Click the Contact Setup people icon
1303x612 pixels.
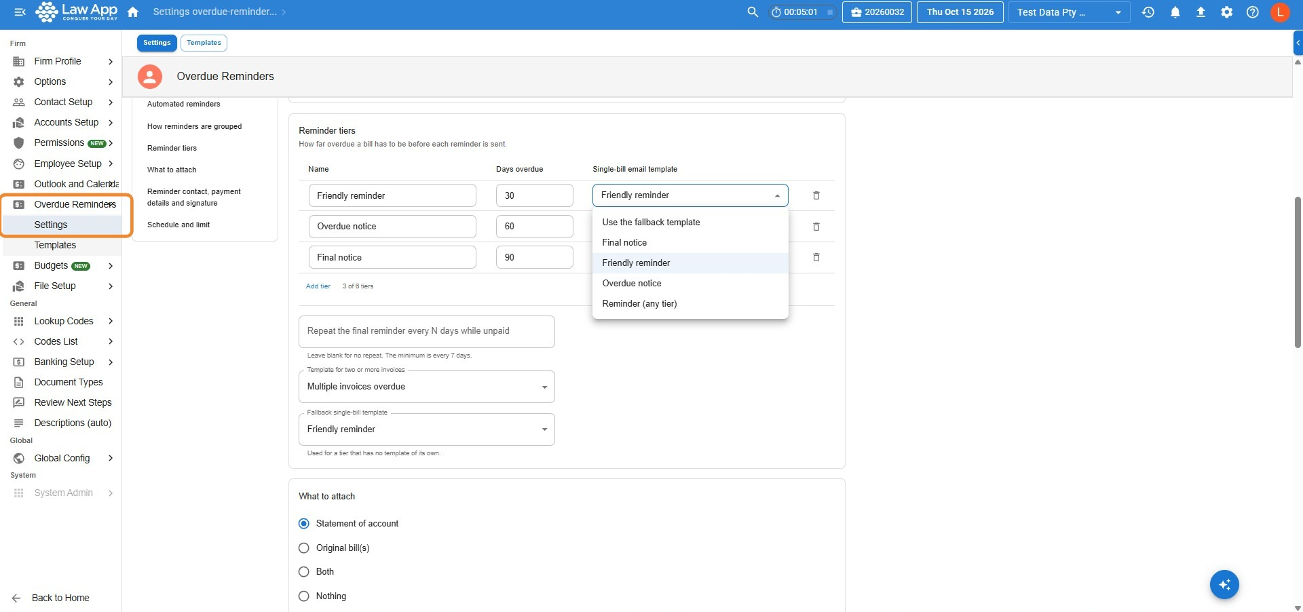click(19, 102)
